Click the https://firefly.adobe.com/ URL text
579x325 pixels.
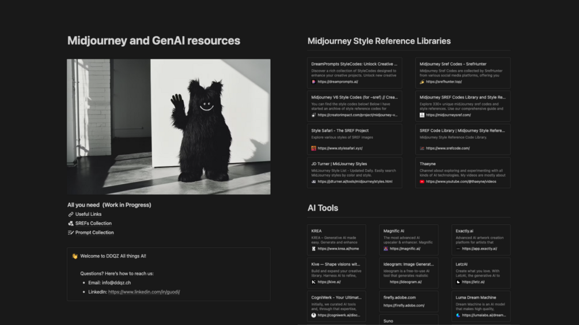click(x=404, y=305)
